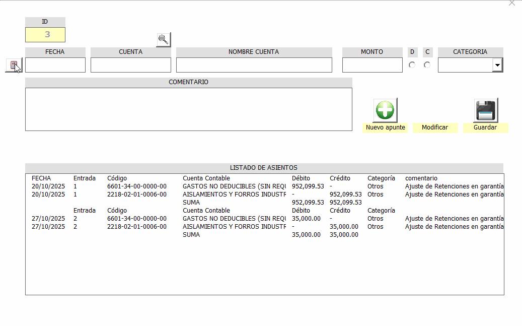This screenshot has width=522, height=326.
Task: Select the C credit radio button
Action: pos(427,65)
